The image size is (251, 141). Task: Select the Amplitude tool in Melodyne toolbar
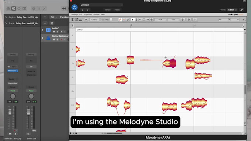(144, 20)
